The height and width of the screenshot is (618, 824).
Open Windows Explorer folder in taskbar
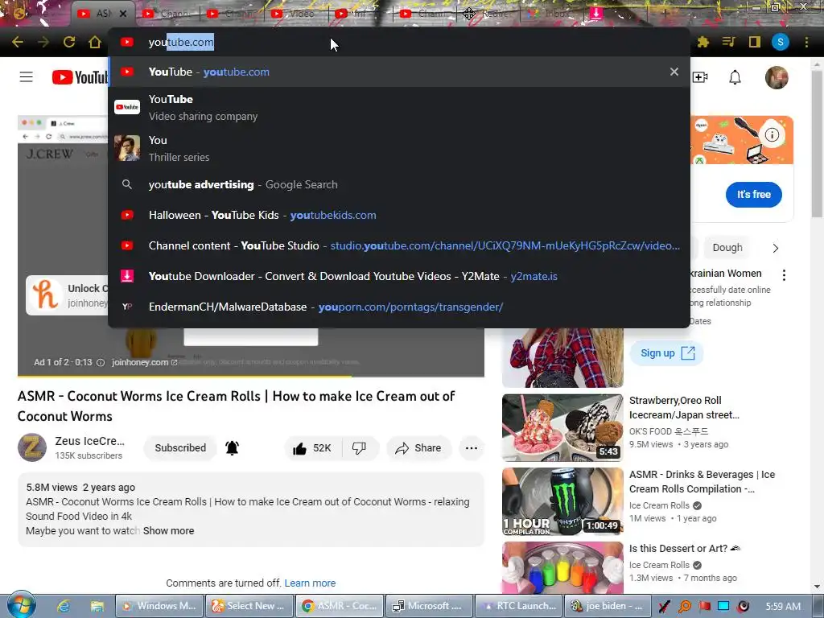(x=97, y=606)
